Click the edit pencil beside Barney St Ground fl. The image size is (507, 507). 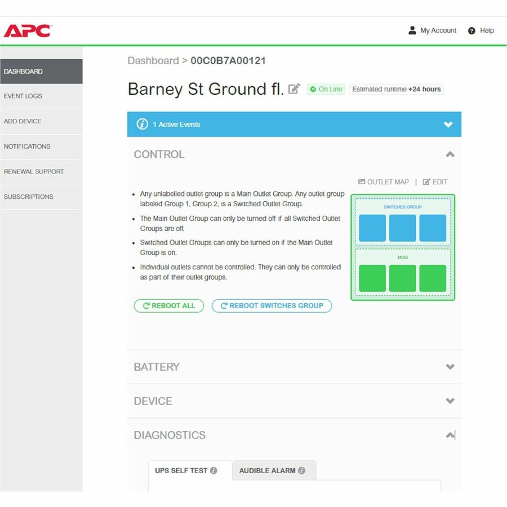point(293,89)
